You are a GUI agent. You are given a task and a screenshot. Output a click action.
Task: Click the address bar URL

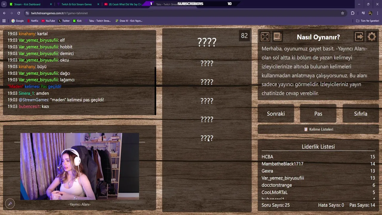59,13
